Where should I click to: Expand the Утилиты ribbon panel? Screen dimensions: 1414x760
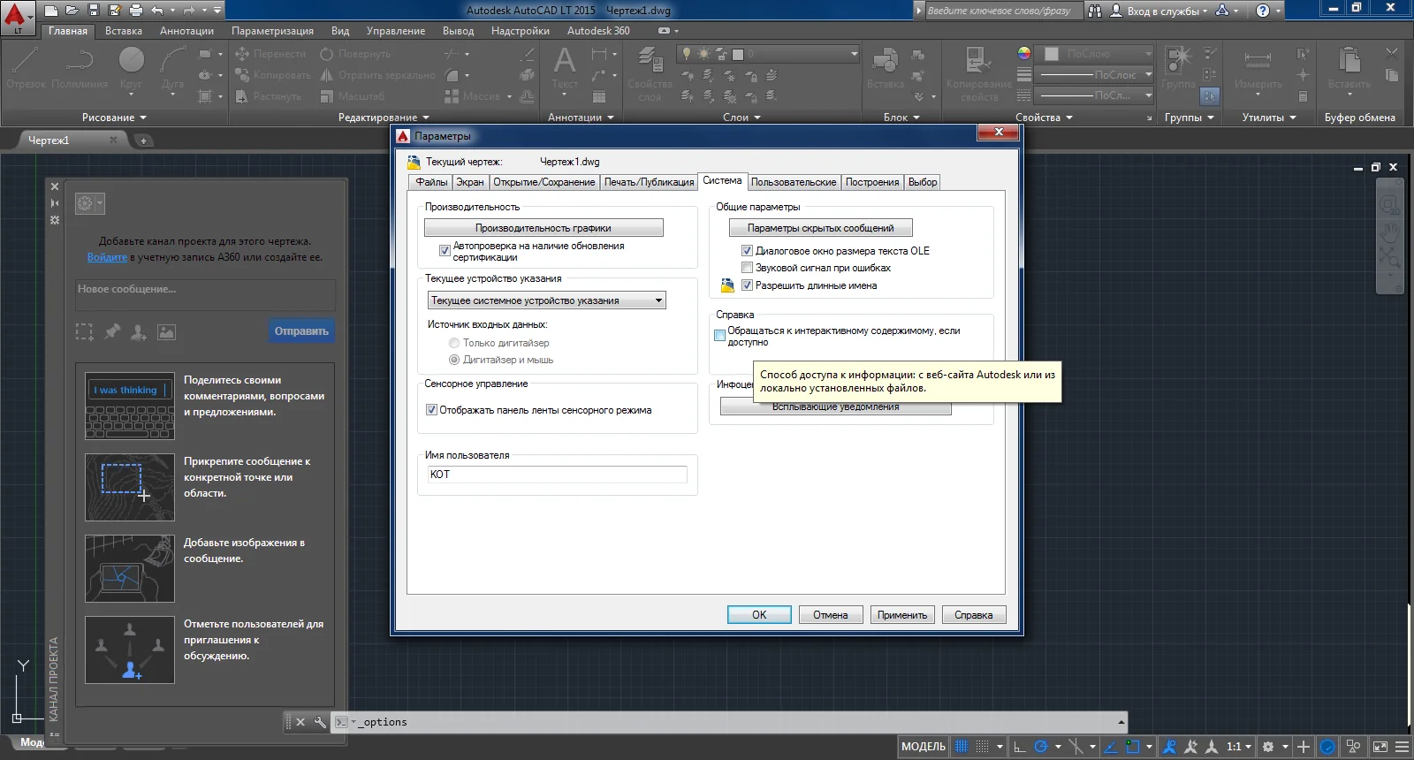pyautogui.click(x=1269, y=118)
